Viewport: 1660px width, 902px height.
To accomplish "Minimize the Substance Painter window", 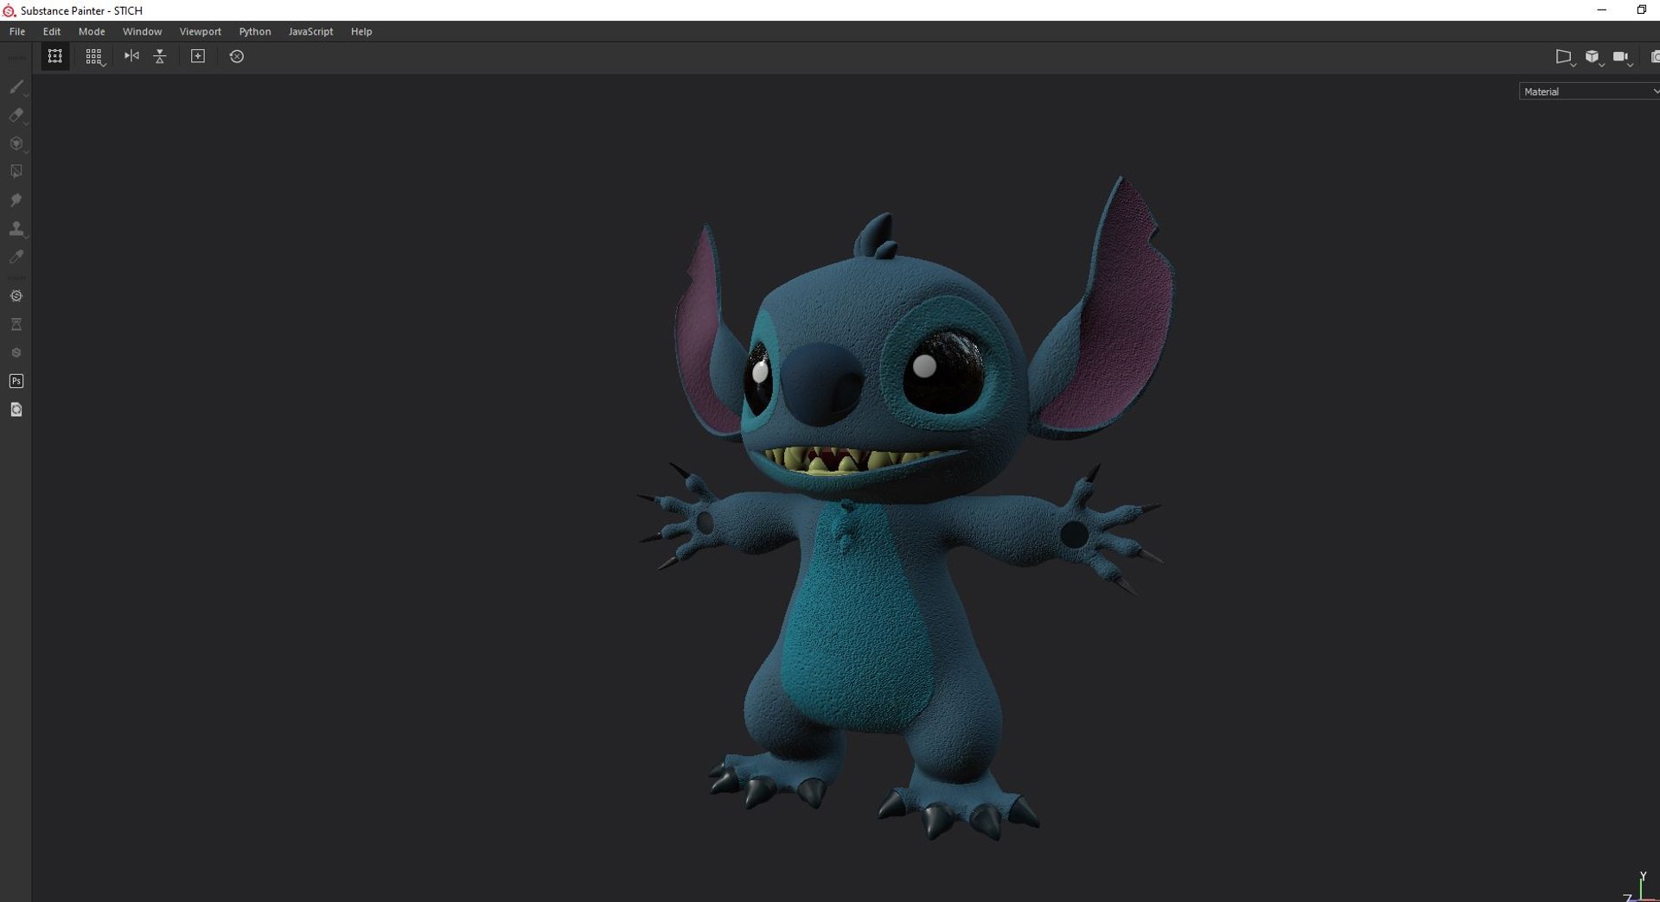I will [x=1601, y=10].
